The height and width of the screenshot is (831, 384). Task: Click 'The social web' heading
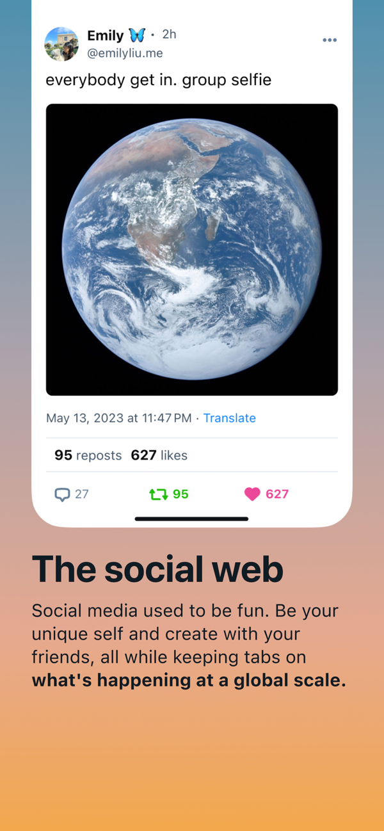coord(157,569)
